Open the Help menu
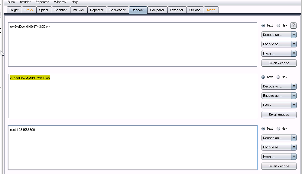The height and width of the screenshot is (174, 302). coord(75,2)
